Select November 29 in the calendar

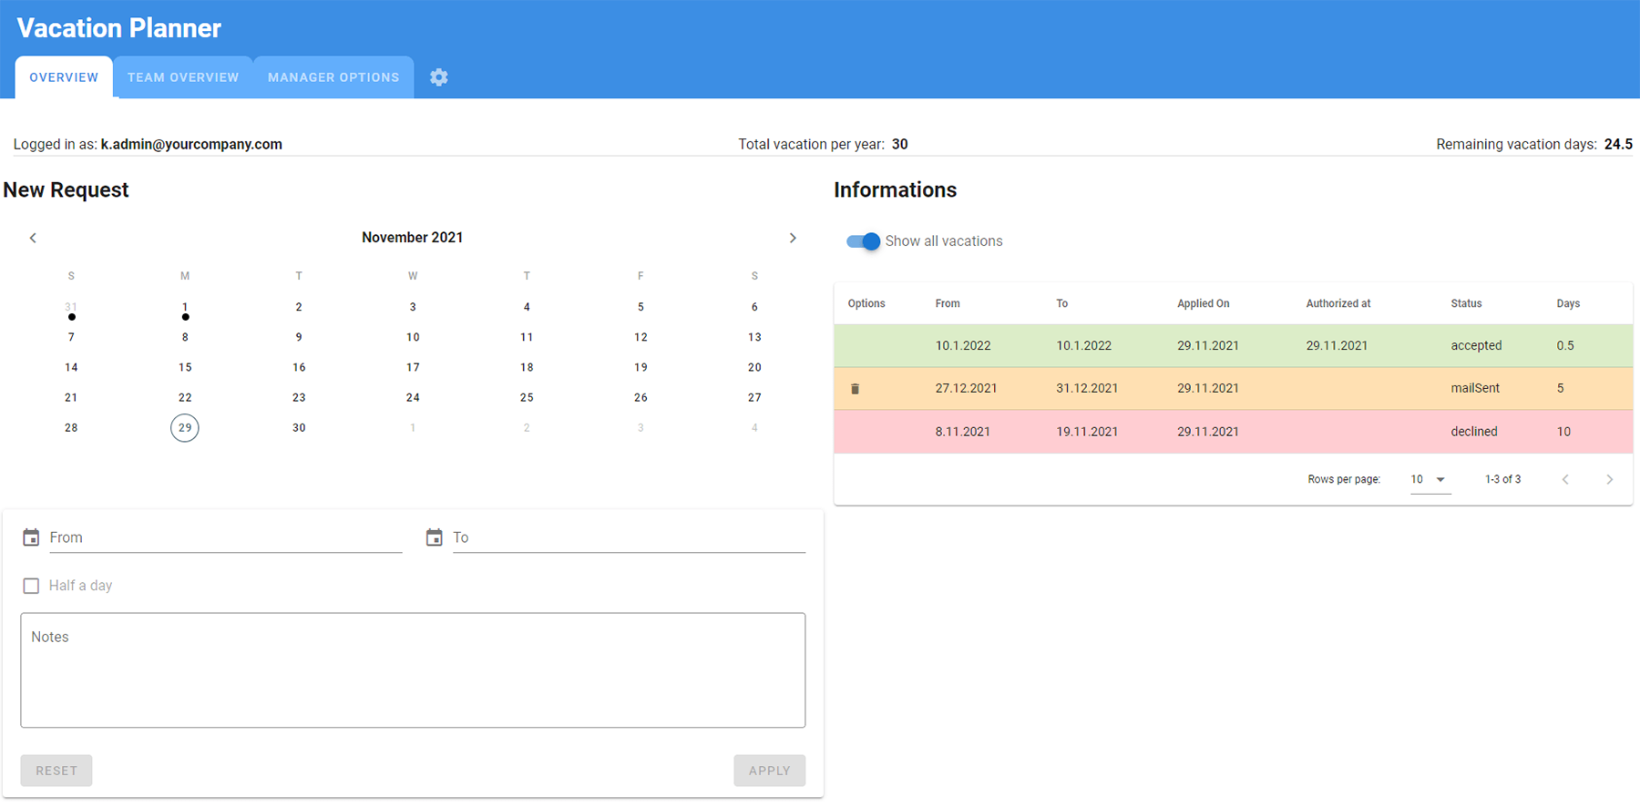click(x=185, y=427)
